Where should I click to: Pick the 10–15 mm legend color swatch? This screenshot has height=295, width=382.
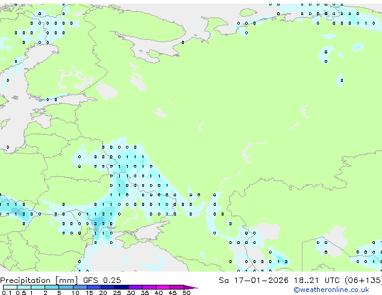click(80, 287)
